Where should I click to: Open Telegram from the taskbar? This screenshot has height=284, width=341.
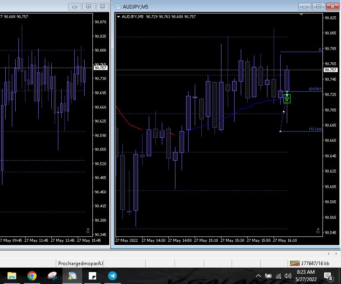click(x=112, y=276)
